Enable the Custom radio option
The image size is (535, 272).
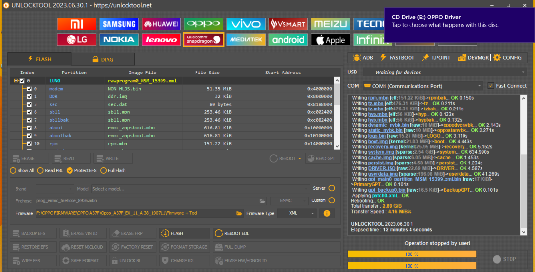pos(332,200)
